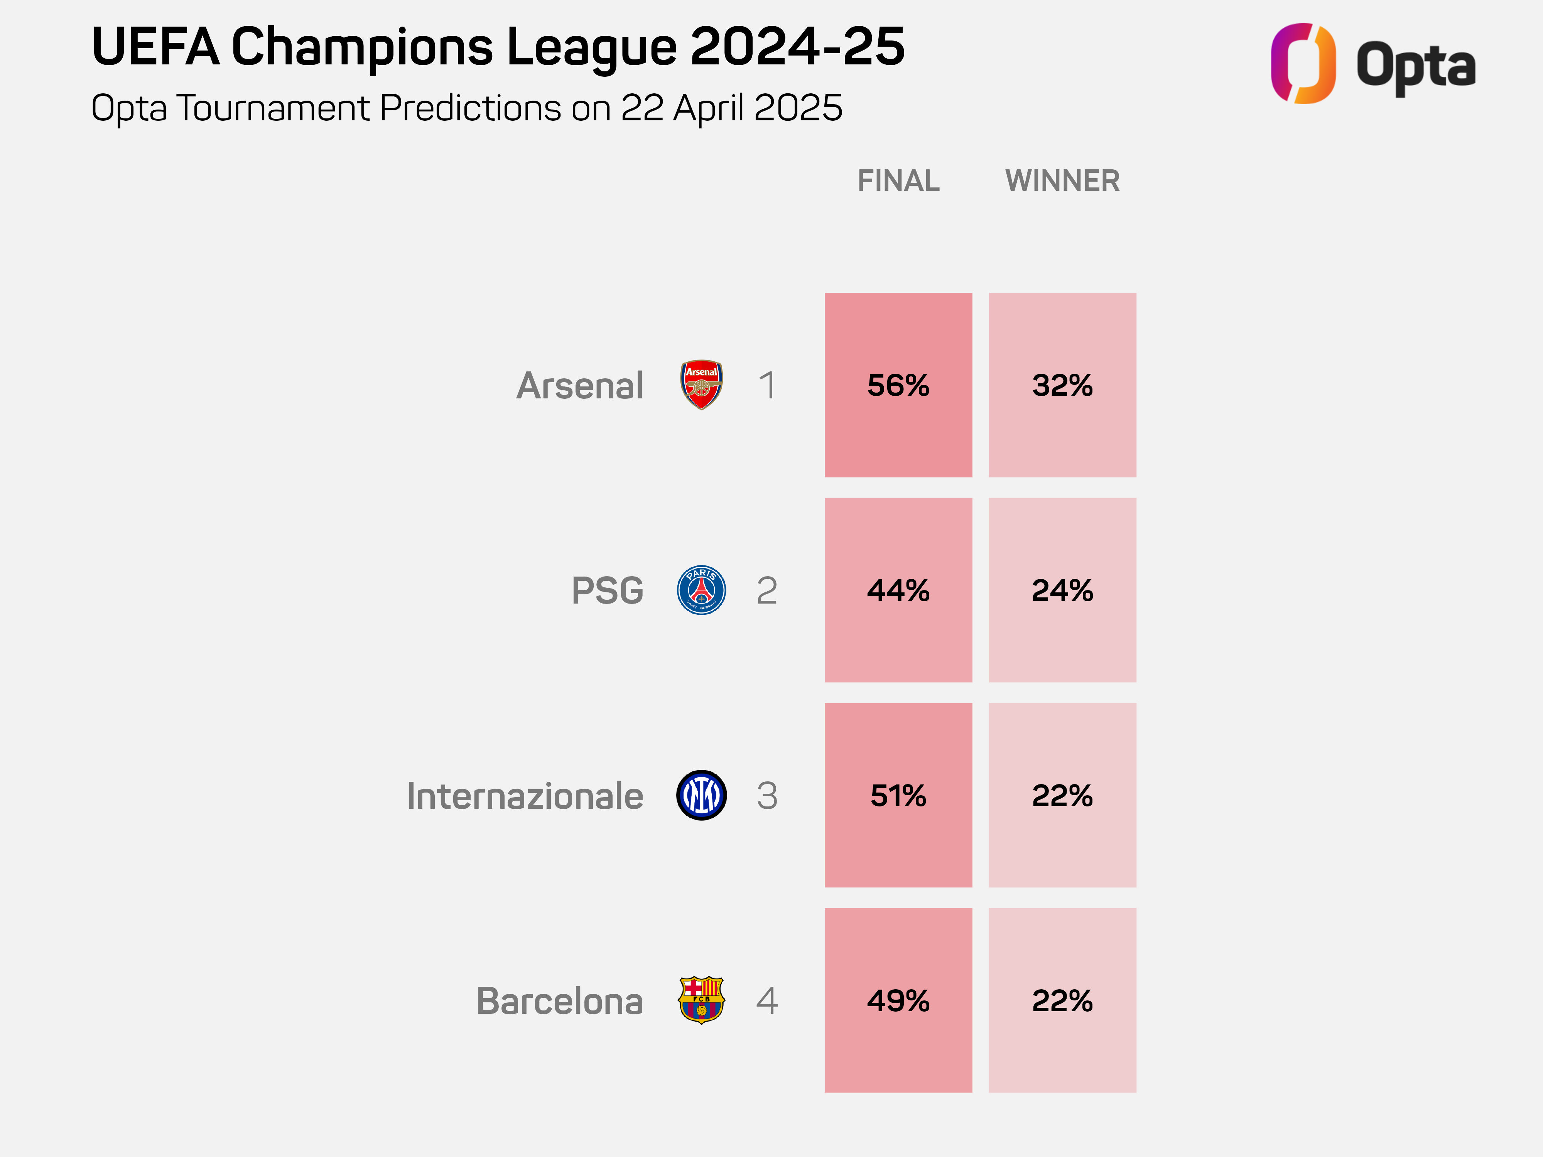Screen dimensions: 1543x1157
Task: Click the Internazionale club crest
Action: pyautogui.click(x=701, y=795)
